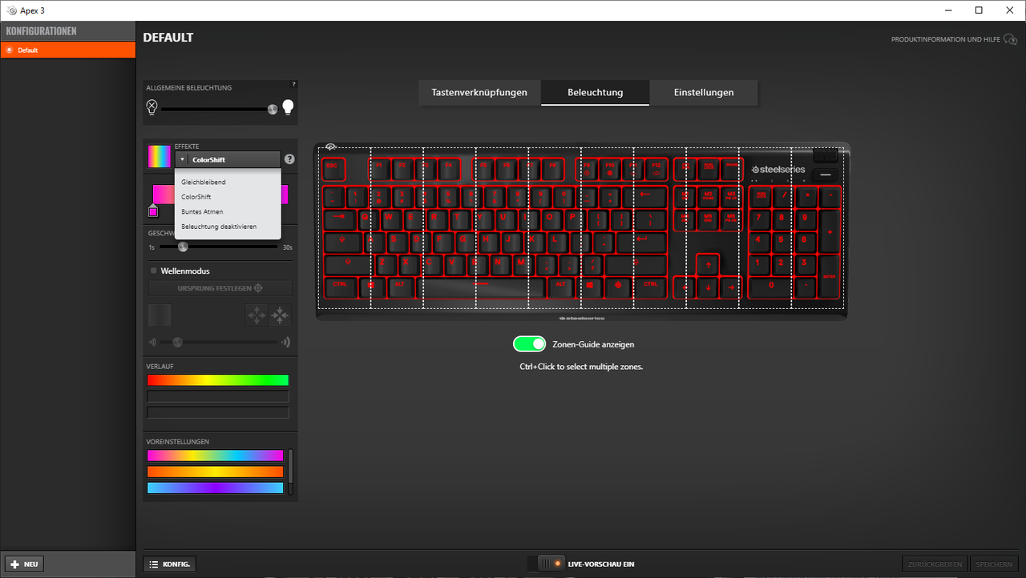Click the magenta color stop marker
The height and width of the screenshot is (578, 1026).
click(x=153, y=211)
